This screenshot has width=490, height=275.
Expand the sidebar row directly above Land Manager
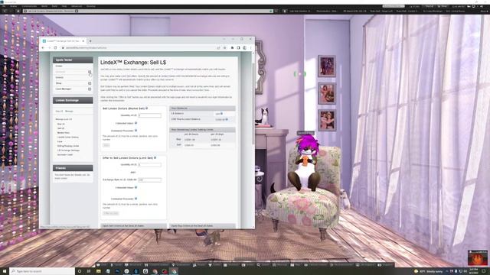90,83
